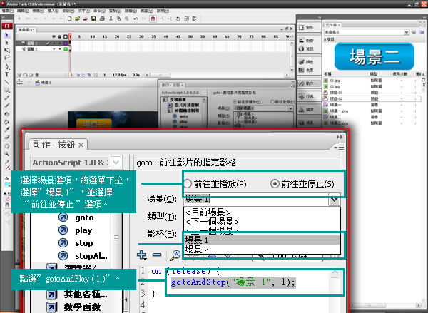The width and height of the screenshot is (428, 313).
Task: Click the purple outline swatch of 圖層 2
Action: pyautogui.click(x=66, y=43)
